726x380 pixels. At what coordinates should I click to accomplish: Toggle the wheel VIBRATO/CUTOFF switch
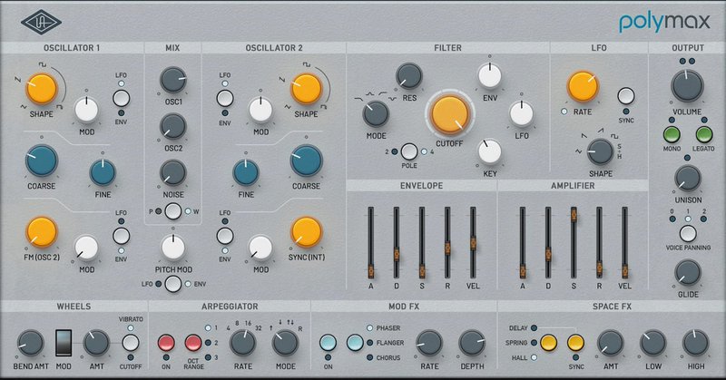click(x=130, y=343)
